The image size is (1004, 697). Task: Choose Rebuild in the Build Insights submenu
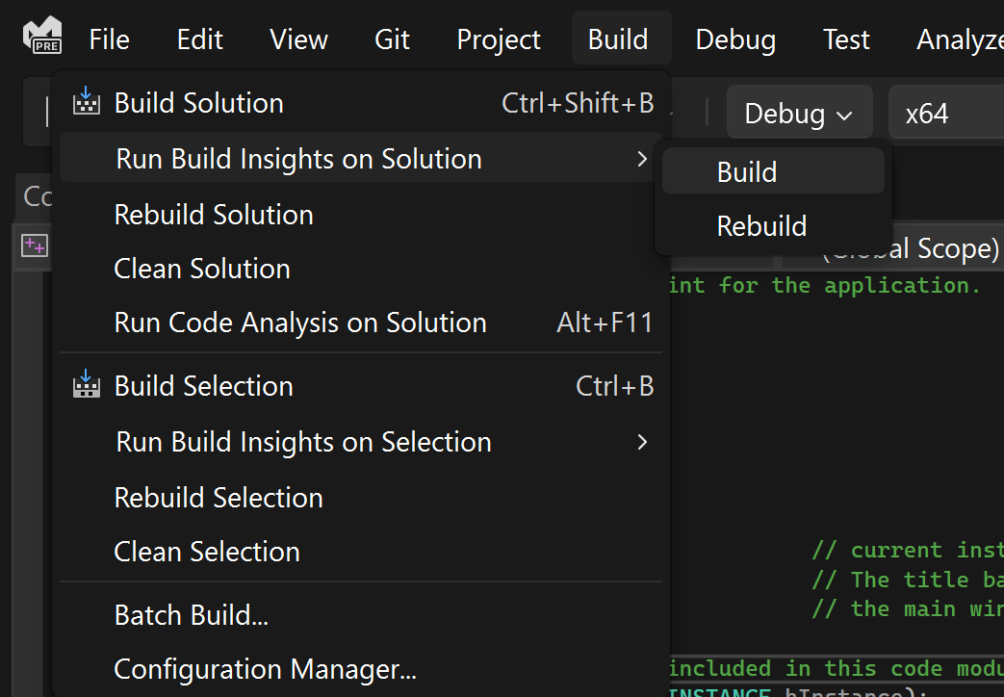[761, 226]
